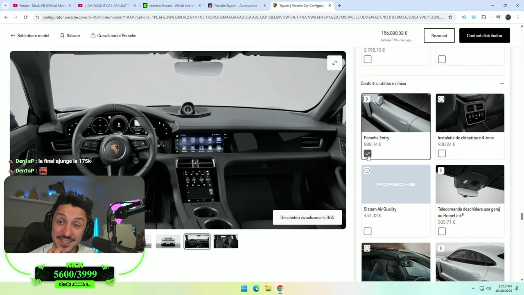The height and width of the screenshot is (295, 524).
Task: Click the address bar URL
Action: pos(243,17)
